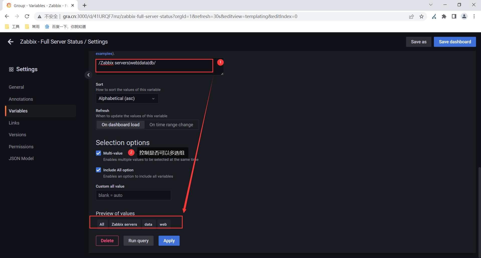Open Permissions settings section
481x258 pixels.
21,147
